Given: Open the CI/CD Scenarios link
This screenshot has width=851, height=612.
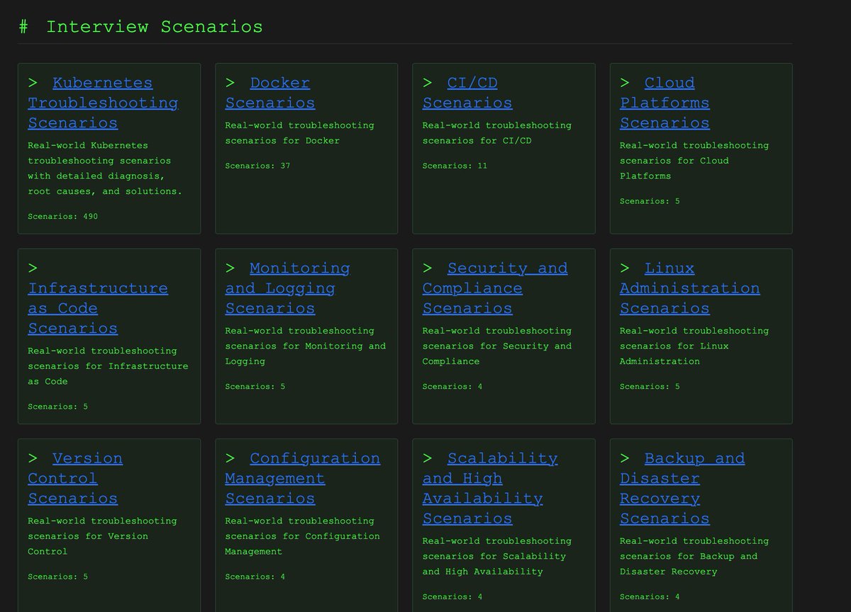Looking at the screenshot, I should pos(467,93).
